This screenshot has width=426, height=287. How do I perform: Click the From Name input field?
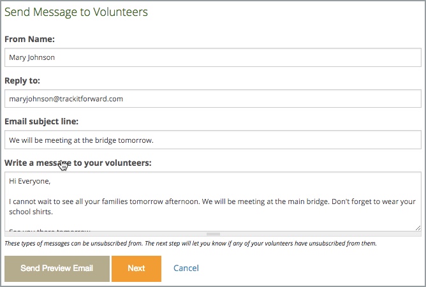pos(212,57)
